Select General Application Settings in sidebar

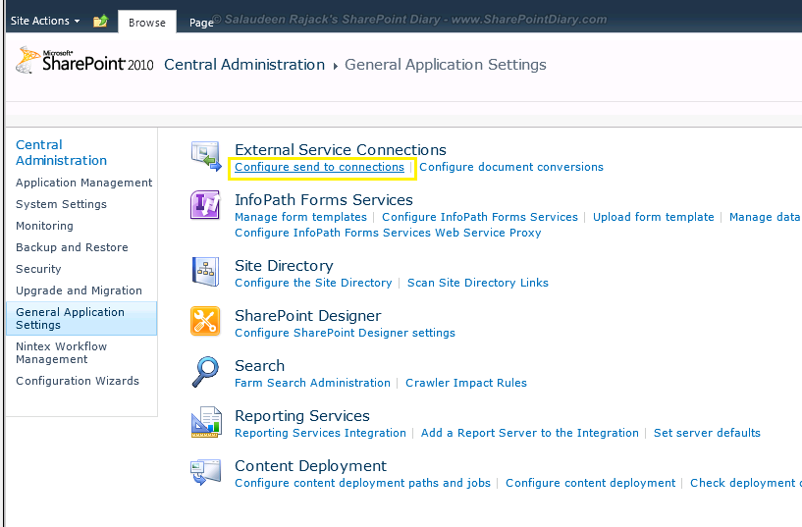(81, 318)
